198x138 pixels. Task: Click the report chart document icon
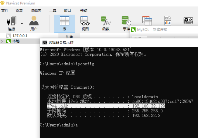click(168, 21)
